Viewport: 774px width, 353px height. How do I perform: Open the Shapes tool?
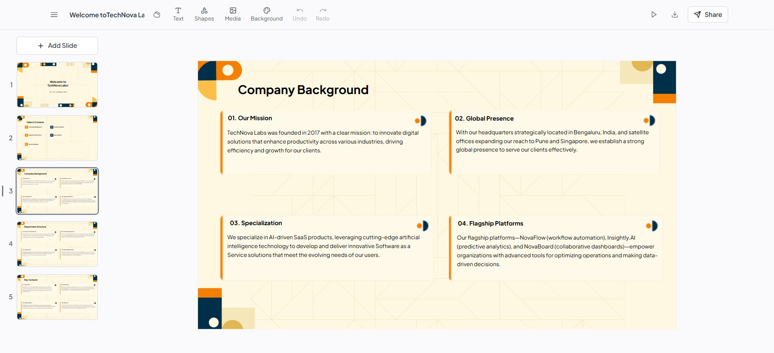point(204,14)
